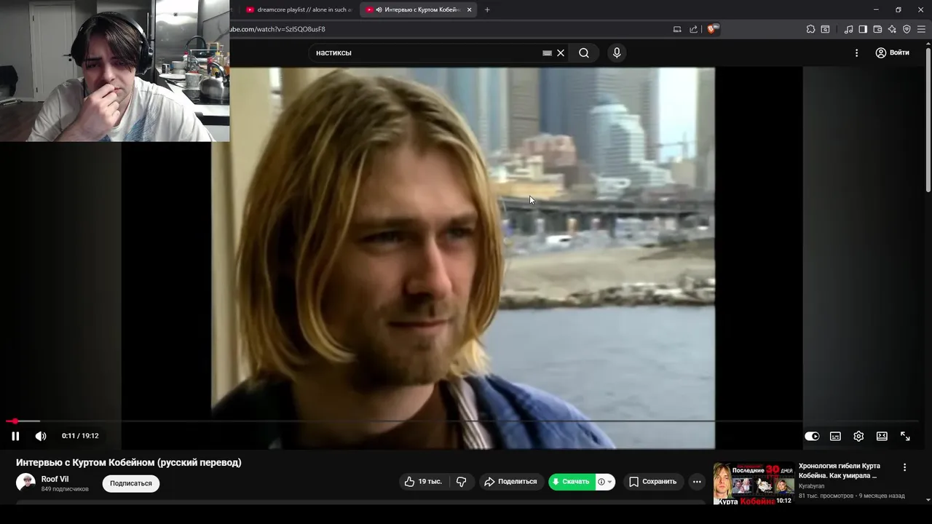932x524 pixels.
Task: Mute the video using the speaker icon
Action: pyautogui.click(x=41, y=436)
